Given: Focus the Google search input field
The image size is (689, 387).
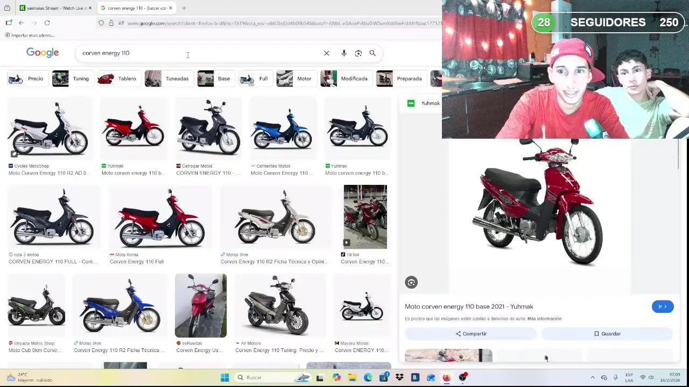Looking at the screenshot, I should (x=199, y=53).
